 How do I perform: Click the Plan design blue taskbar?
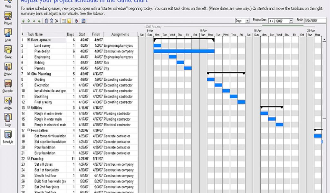tap(184, 51)
